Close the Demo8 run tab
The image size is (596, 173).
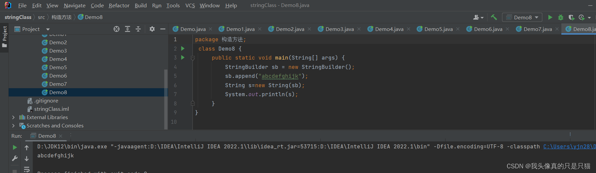pos(61,136)
